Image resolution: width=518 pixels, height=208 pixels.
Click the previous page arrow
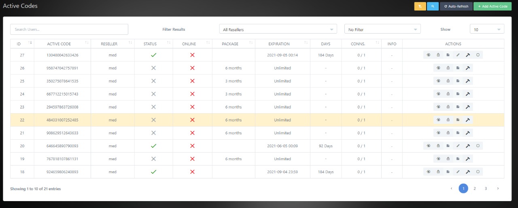(x=452, y=188)
